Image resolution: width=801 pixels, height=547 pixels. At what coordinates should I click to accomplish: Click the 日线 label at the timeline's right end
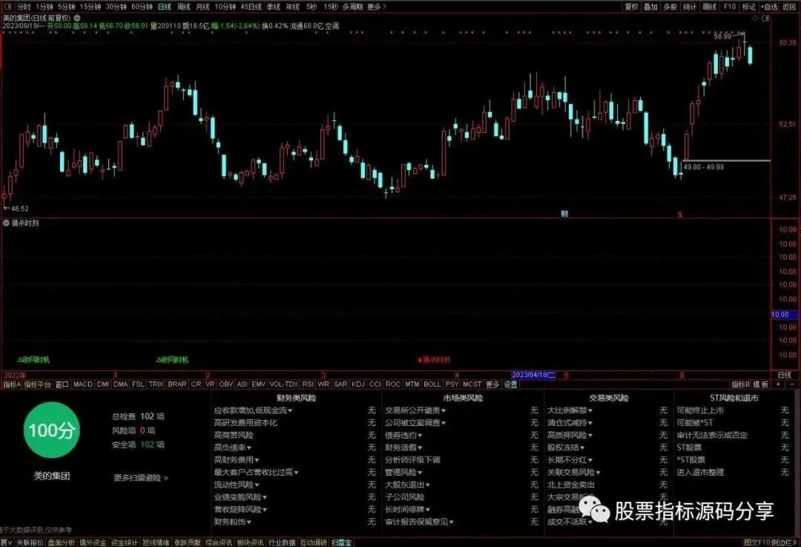click(x=784, y=375)
